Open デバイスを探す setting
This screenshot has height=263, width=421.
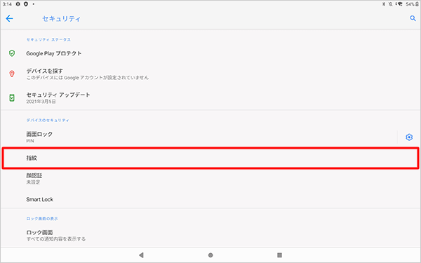pyautogui.click(x=210, y=74)
